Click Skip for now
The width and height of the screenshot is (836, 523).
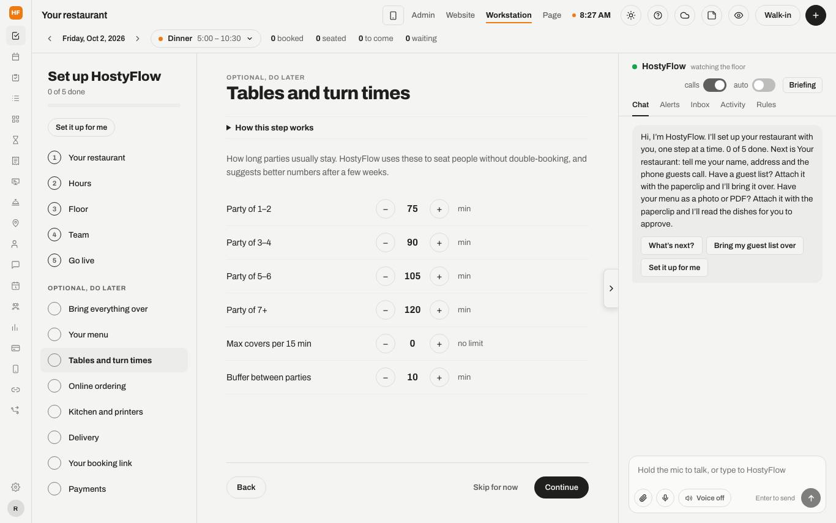[x=495, y=487]
